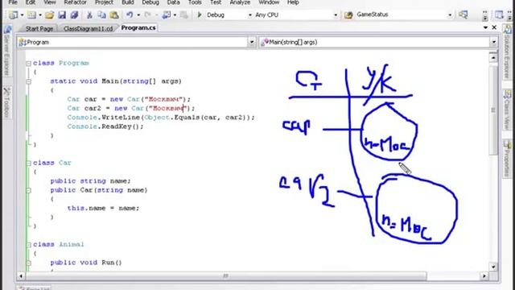Click the Navigate Backward icon
The image size is (515, 290).
(x=167, y=14)
